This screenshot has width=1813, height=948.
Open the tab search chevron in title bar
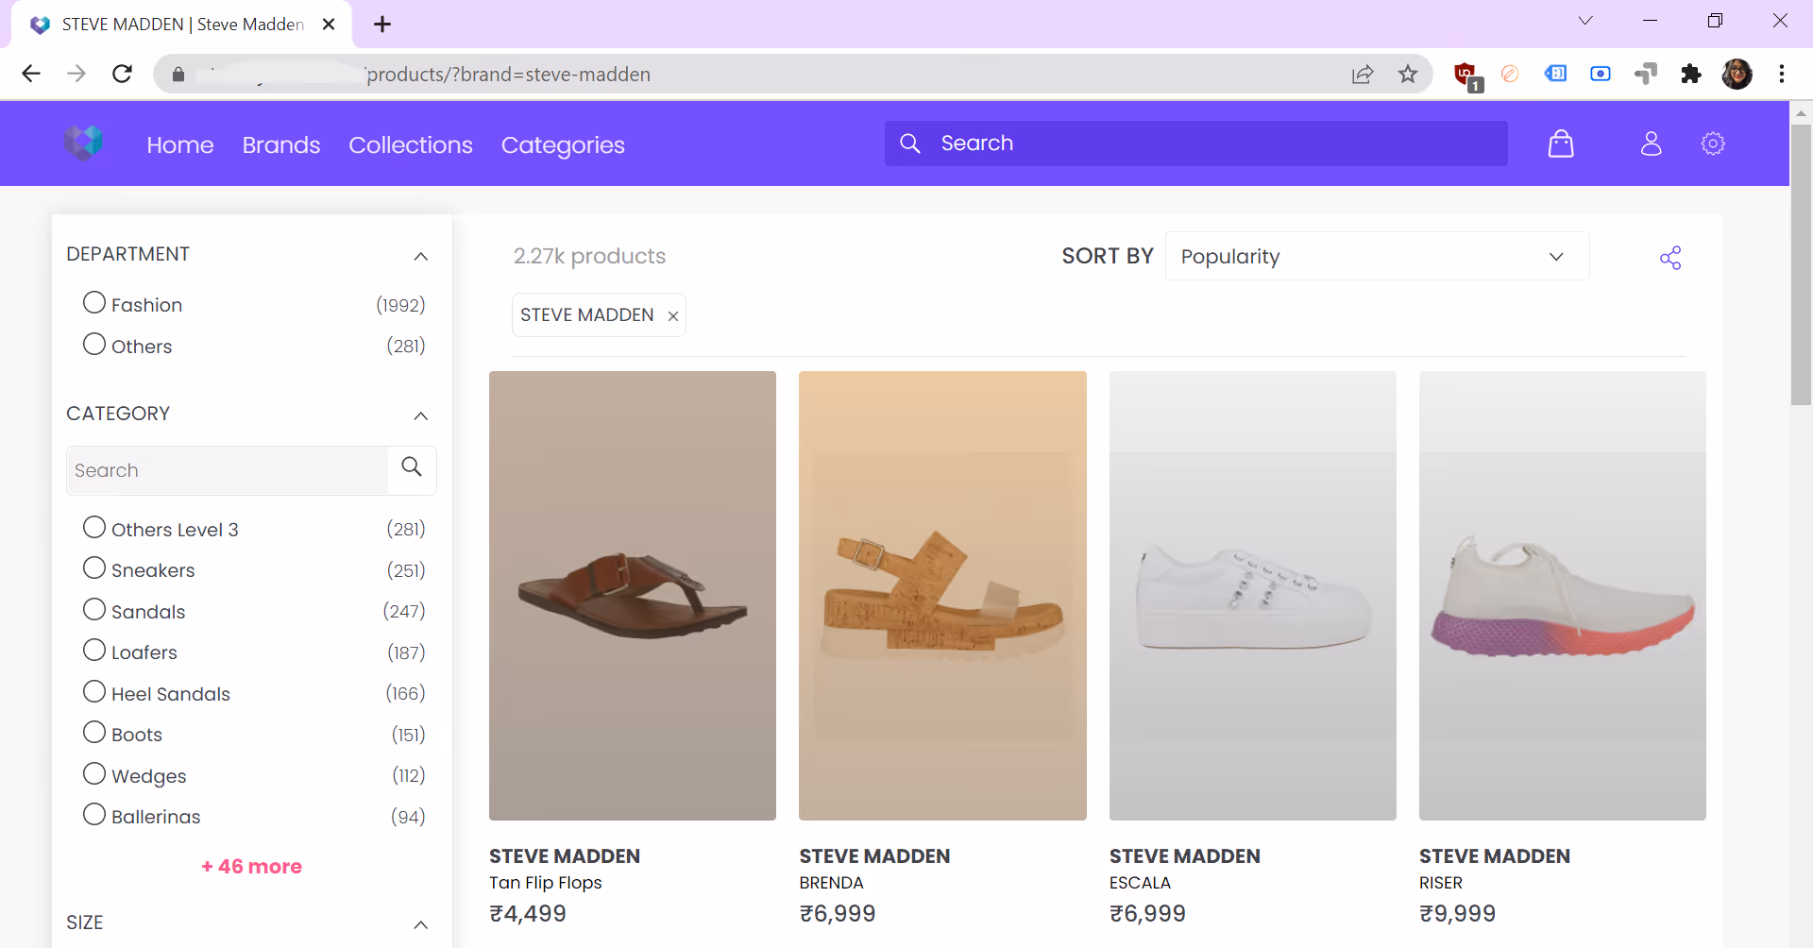[x=1585, y=21]
